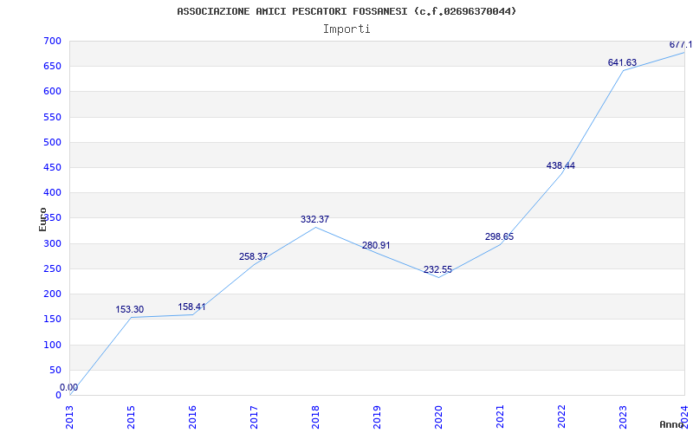Select the 280.91 data label
Viewport: 693px width, 433px height.
pos(376,245)
